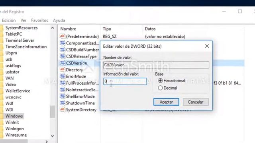Select the Winlogon key
The width and height of the screenshot is (255, 143).
[15, 129]
